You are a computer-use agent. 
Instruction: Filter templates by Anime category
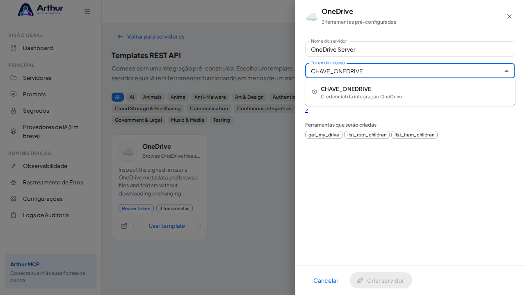178,97
